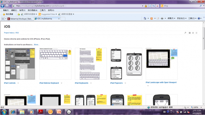The image size is (205, 115).
Task: Open the iPad Controls link
Action: [10, 83]
